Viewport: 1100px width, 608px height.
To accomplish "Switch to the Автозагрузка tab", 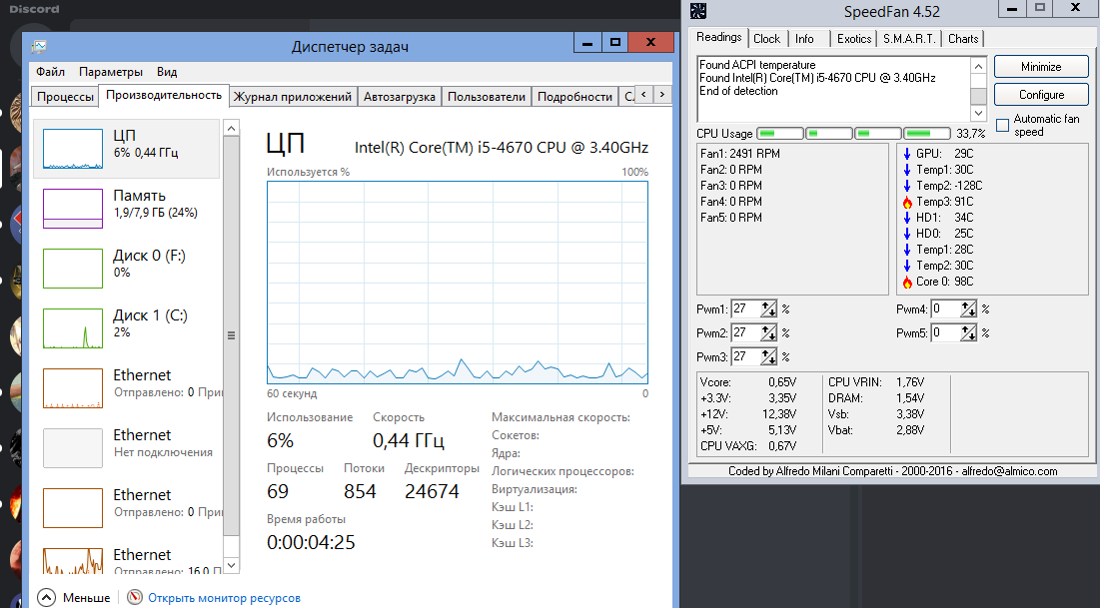I will pos(400,97).
